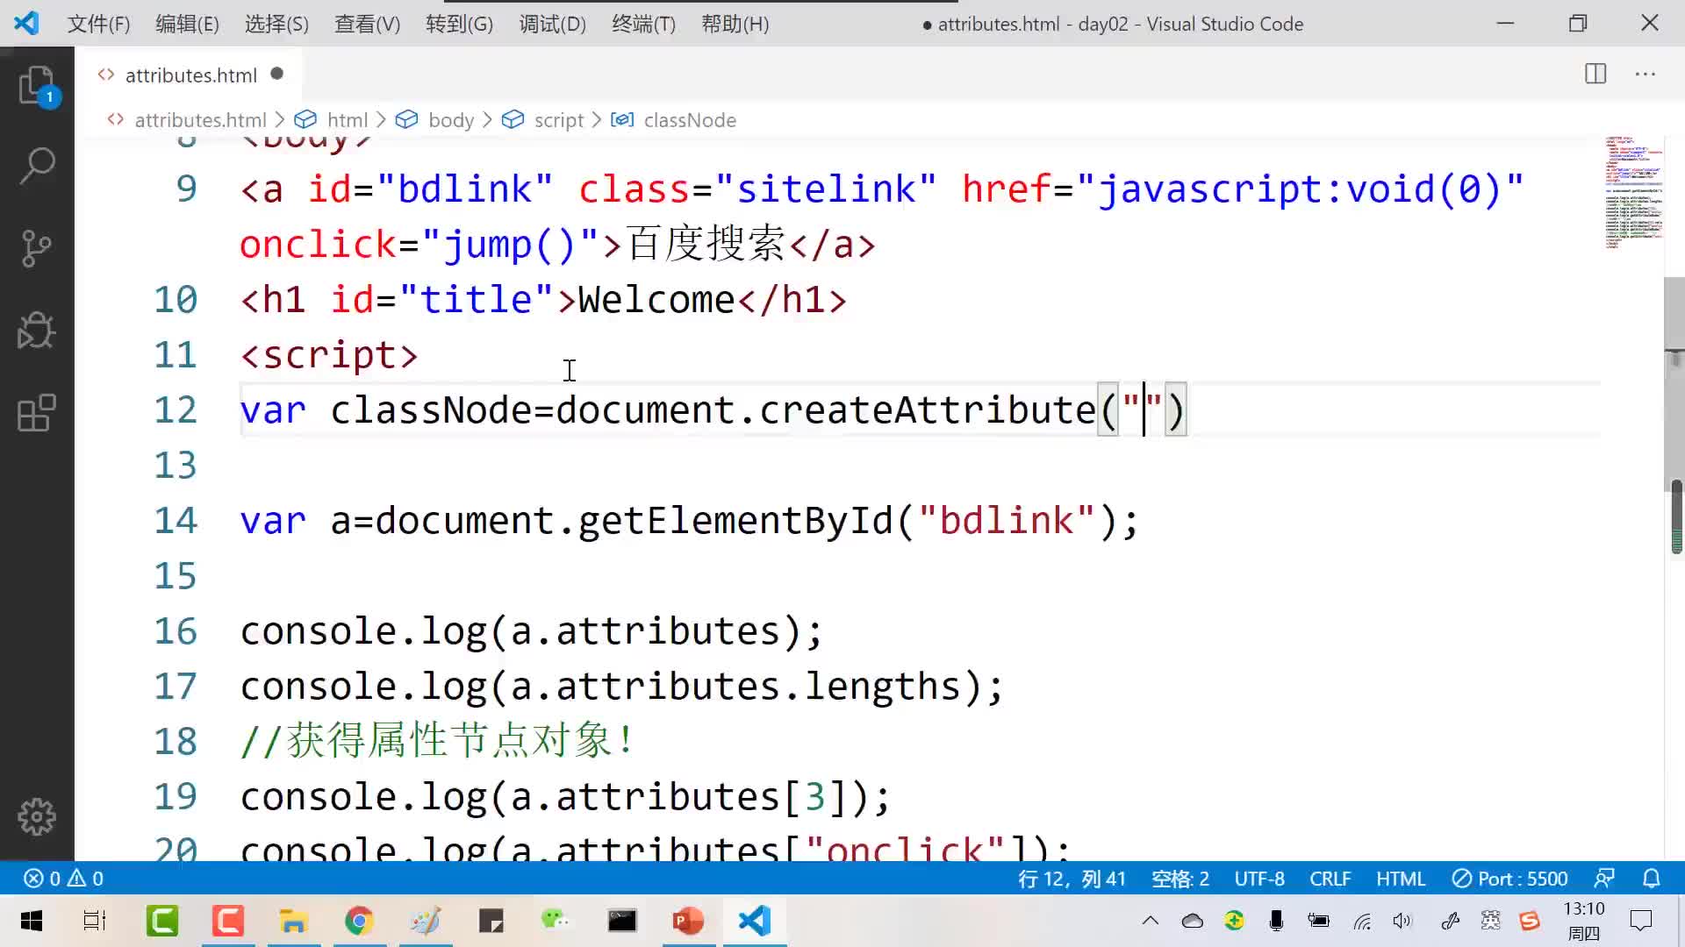Image resolution: width=1685 pixels, height=947 pixels.
Task: Switch to Visual Studio Code taskbar icon
Action: point(755,921)
